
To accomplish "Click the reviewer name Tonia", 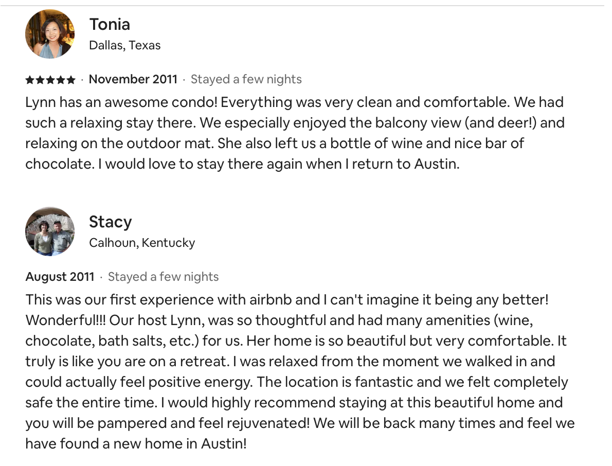I will (x=110, y=24).
